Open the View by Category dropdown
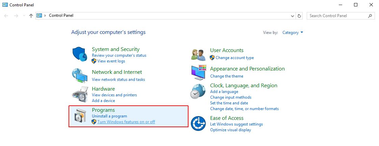 tap(293, 33)
